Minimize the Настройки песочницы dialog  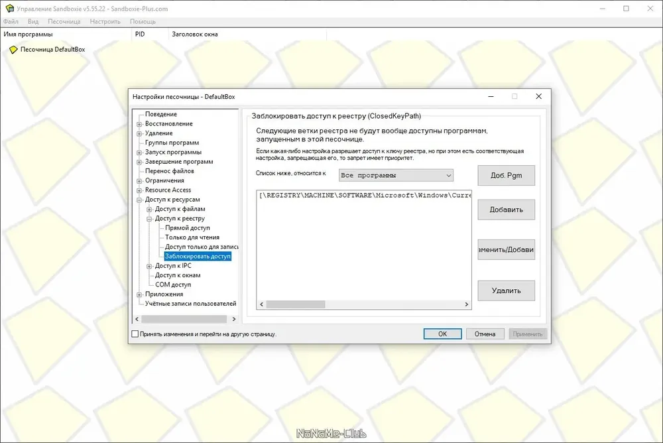pyautogui.click(x=491, y=96)
